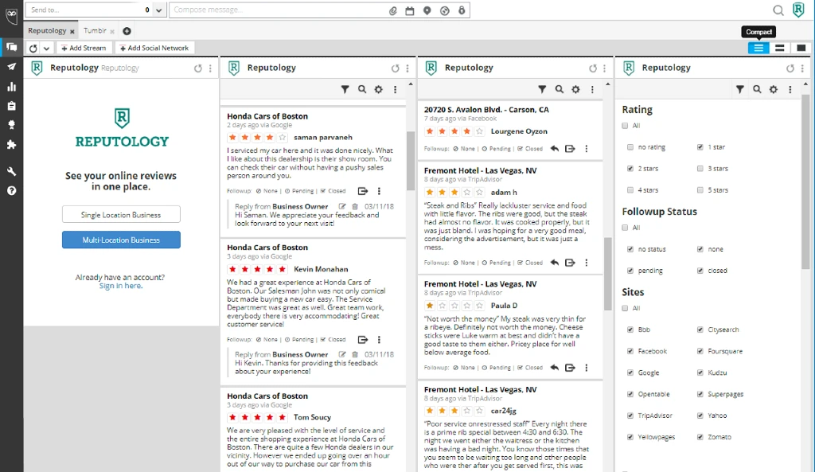Edit the business owner reply to Saman

point(342,206)
